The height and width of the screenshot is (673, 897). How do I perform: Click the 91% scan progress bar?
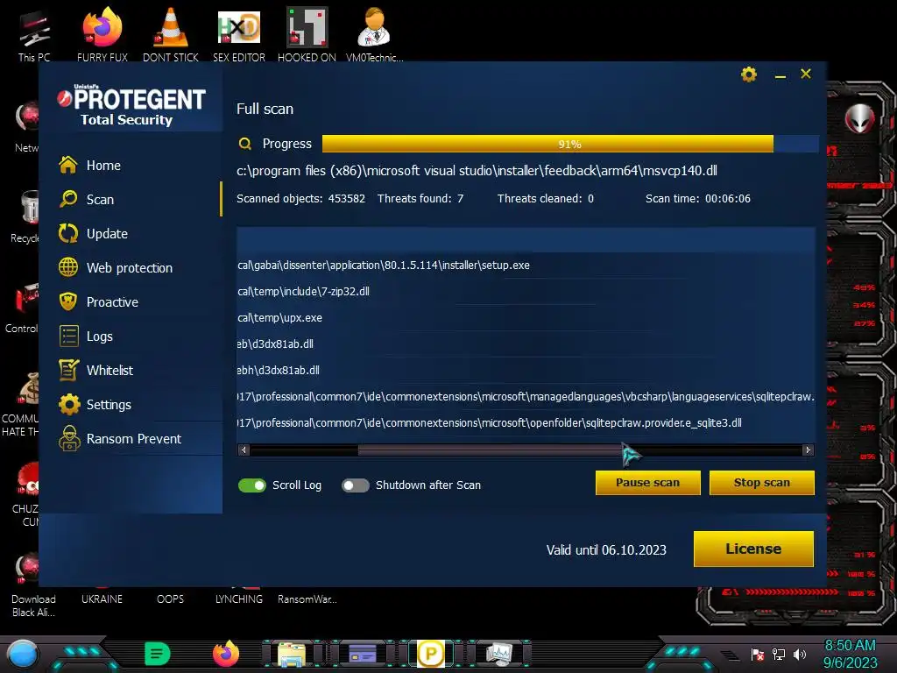569,144
